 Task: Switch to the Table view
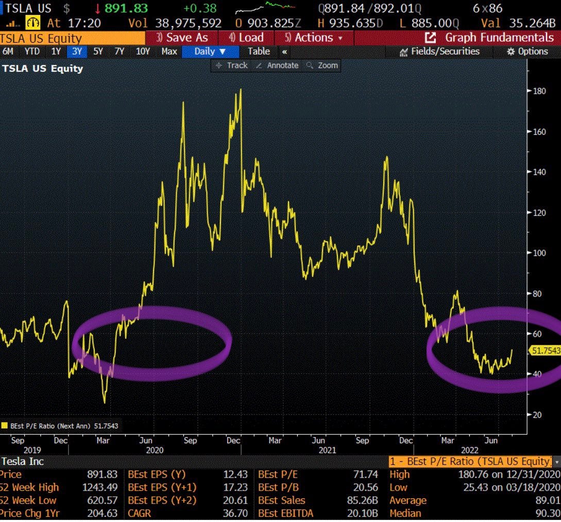tap(259, 52)
